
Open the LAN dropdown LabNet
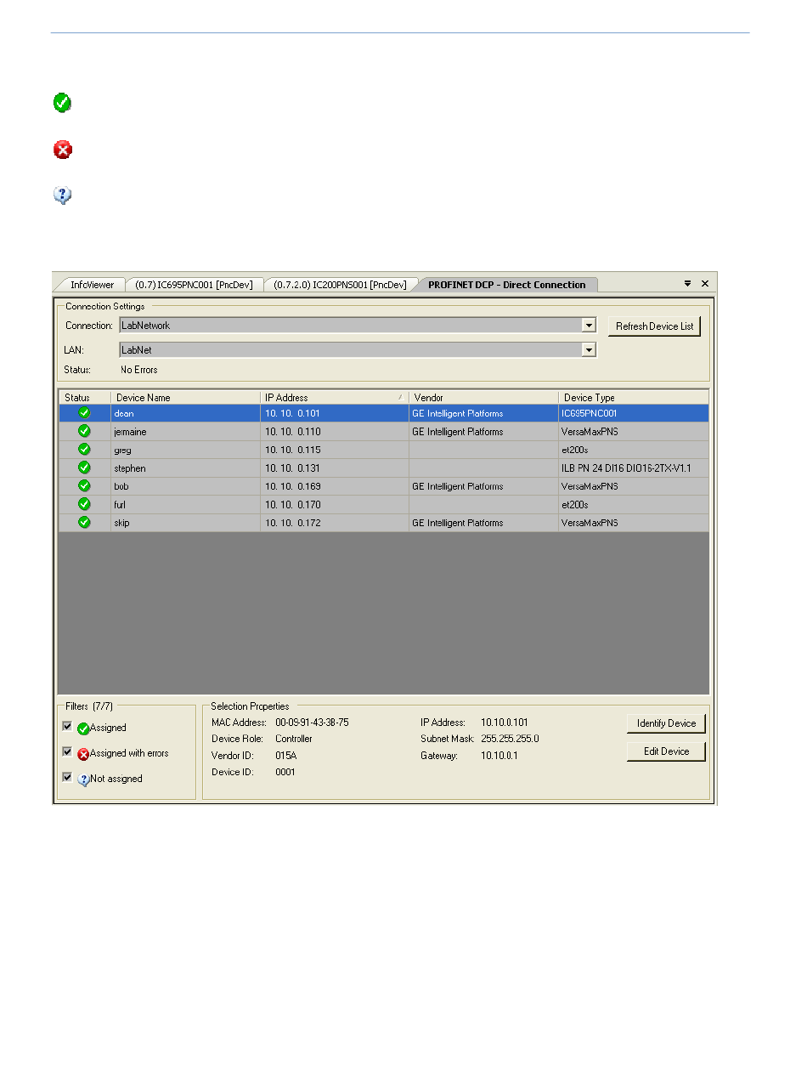[x=589, y=349]
